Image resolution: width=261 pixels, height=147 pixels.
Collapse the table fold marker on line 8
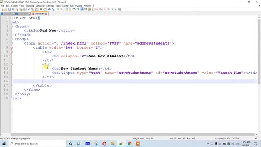tap(12, 48)
